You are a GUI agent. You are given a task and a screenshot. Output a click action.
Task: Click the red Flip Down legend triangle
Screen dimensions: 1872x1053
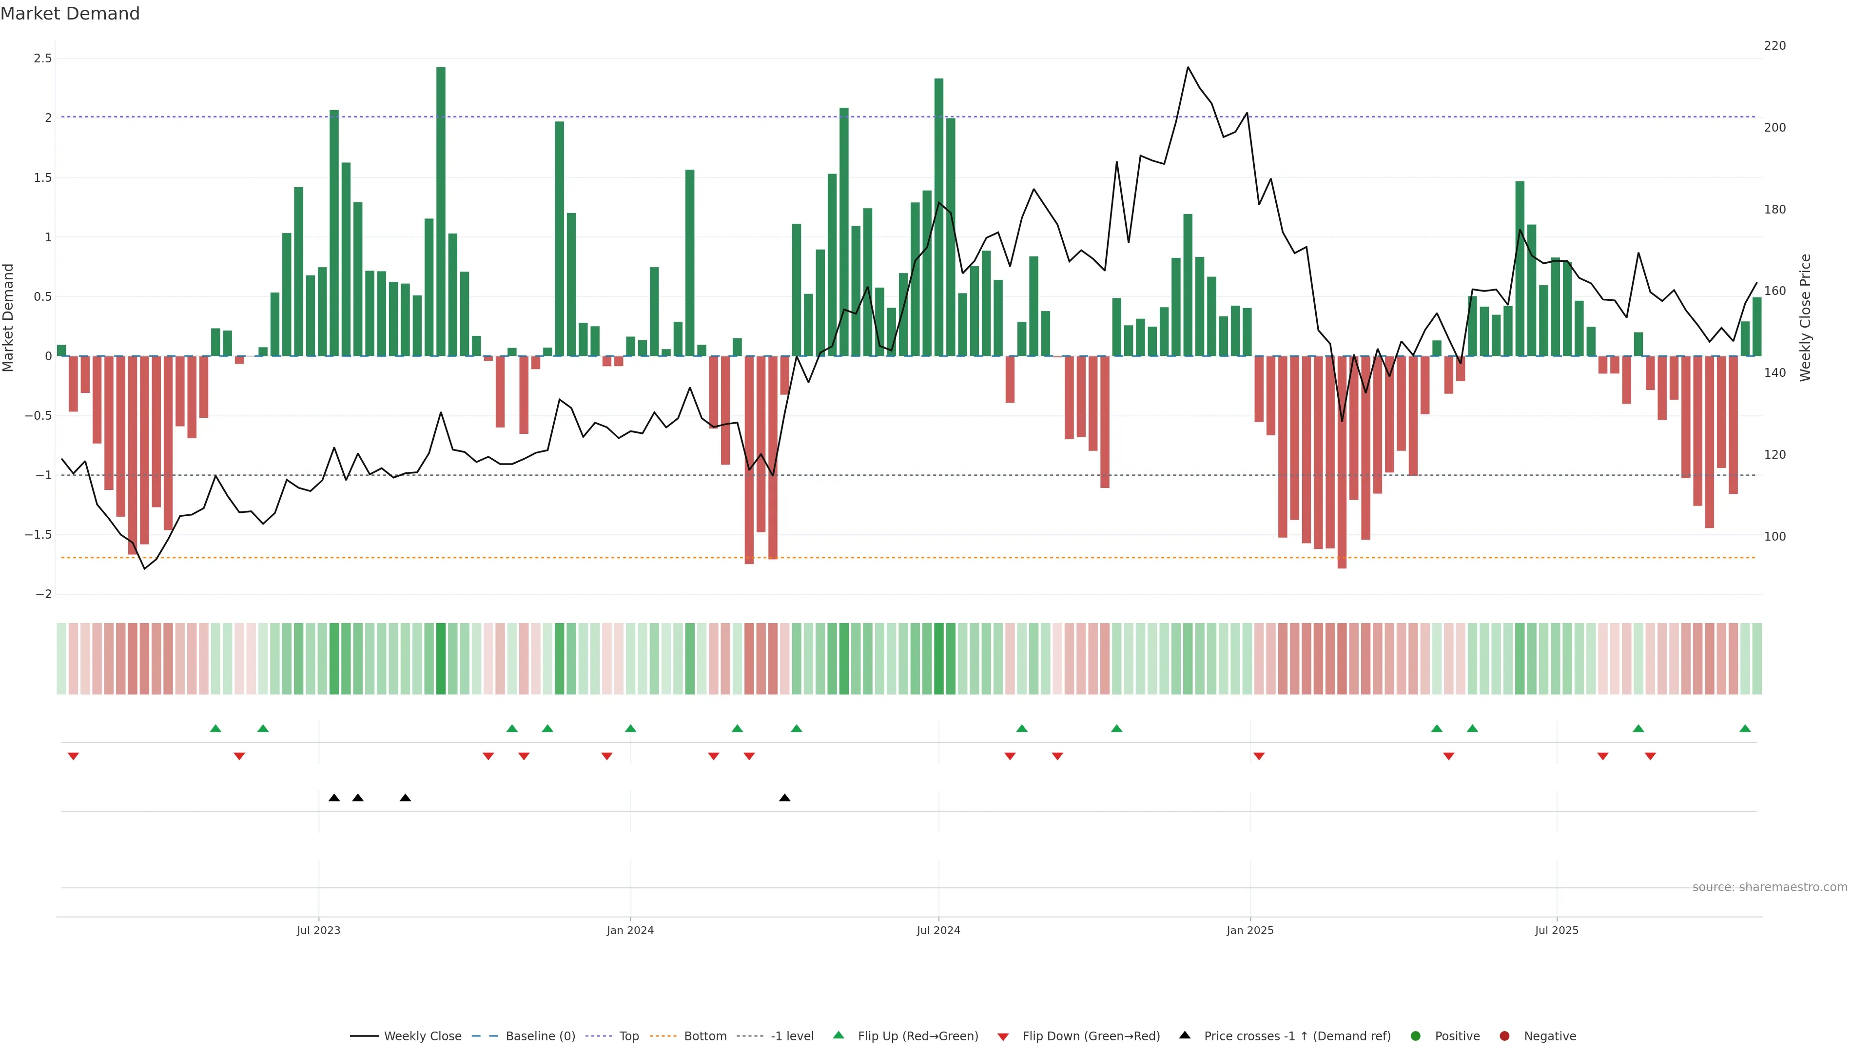tap(1003, 1036)
